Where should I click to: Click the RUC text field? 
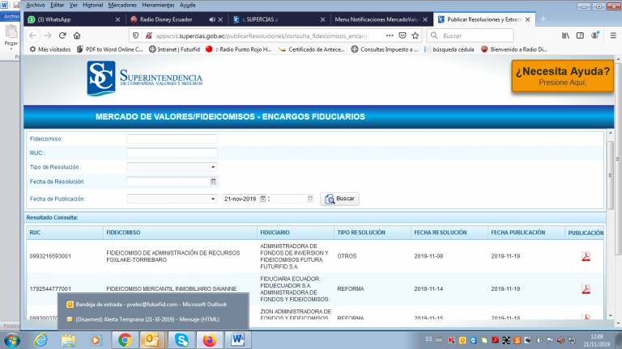[x=172, y=153]
